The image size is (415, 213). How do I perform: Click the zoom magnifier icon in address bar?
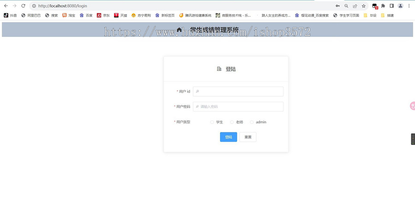click(346, 6)
